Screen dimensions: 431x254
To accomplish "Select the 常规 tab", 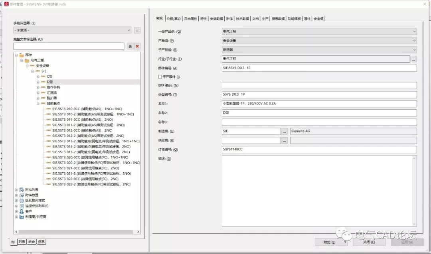I will tap(159, 18).
